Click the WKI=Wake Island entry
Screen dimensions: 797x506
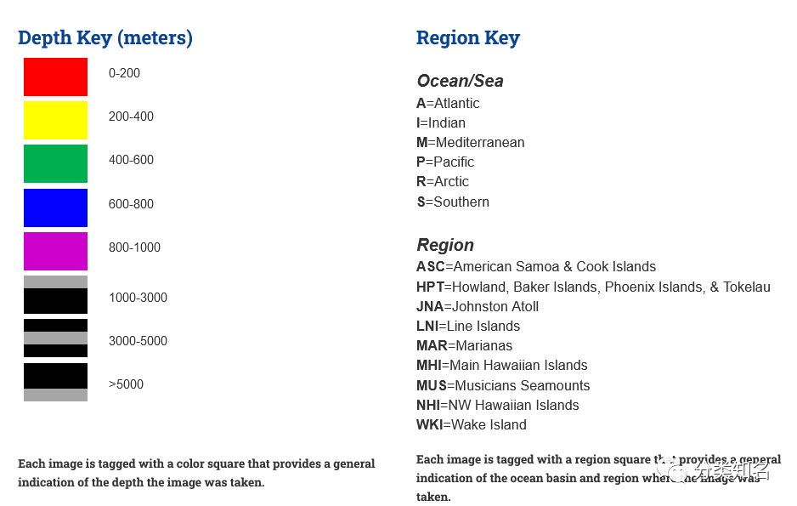pos(471,424)
